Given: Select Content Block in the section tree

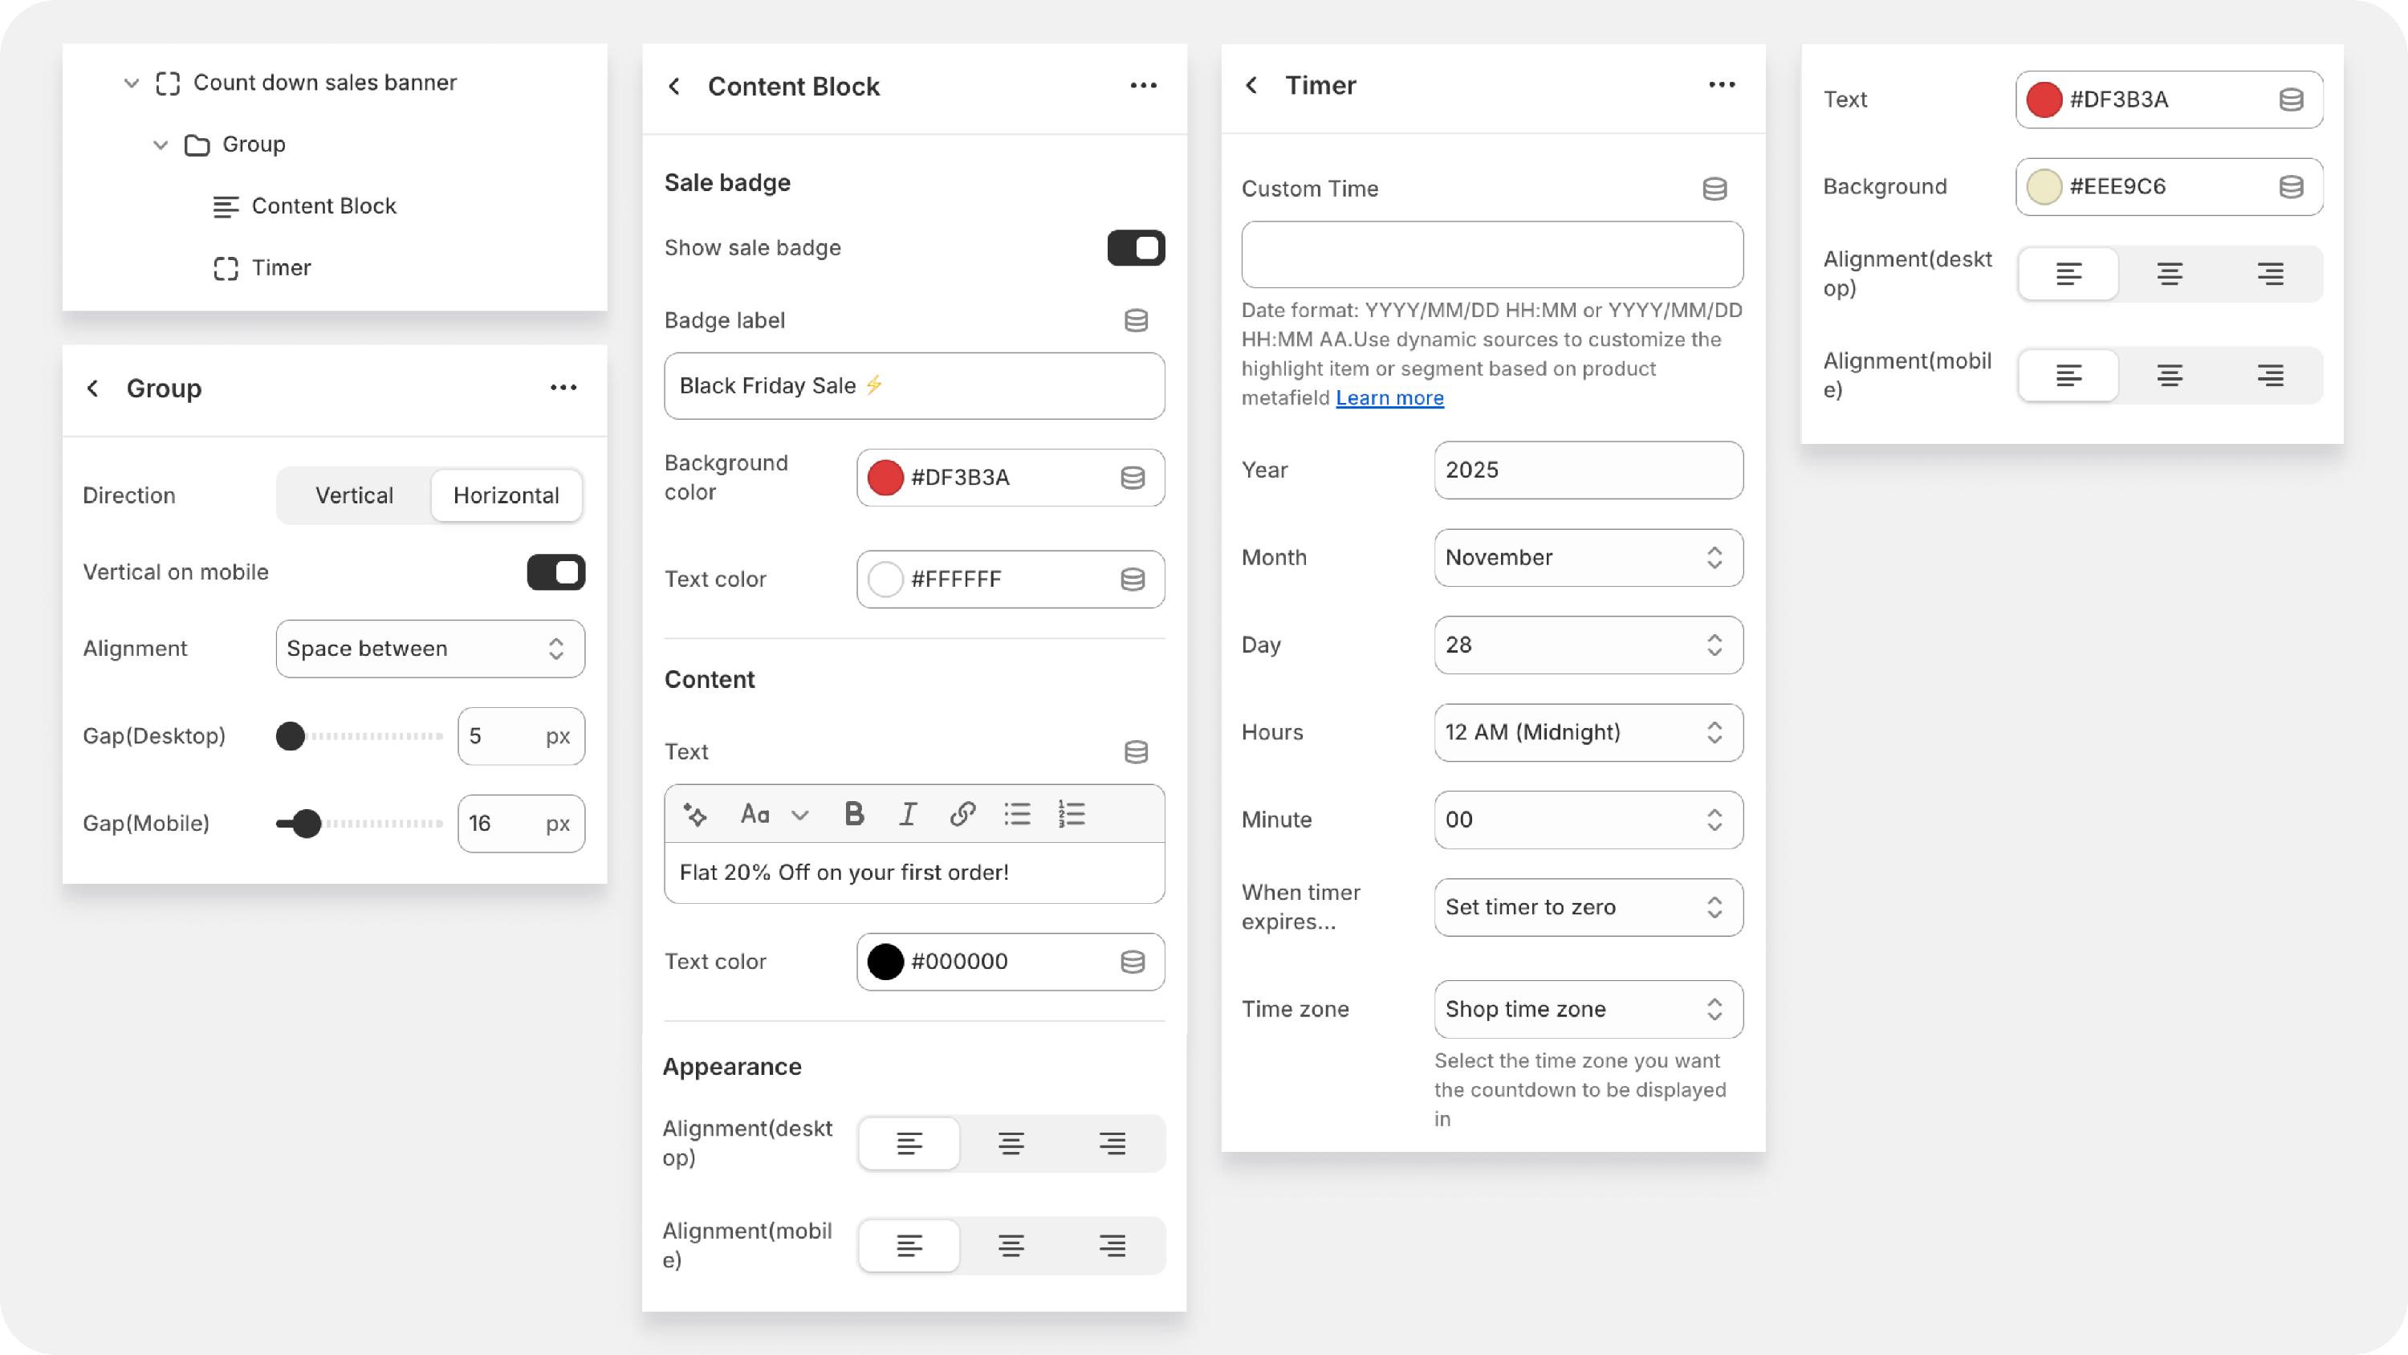Looking at the screenshot, I should point(323,206).
